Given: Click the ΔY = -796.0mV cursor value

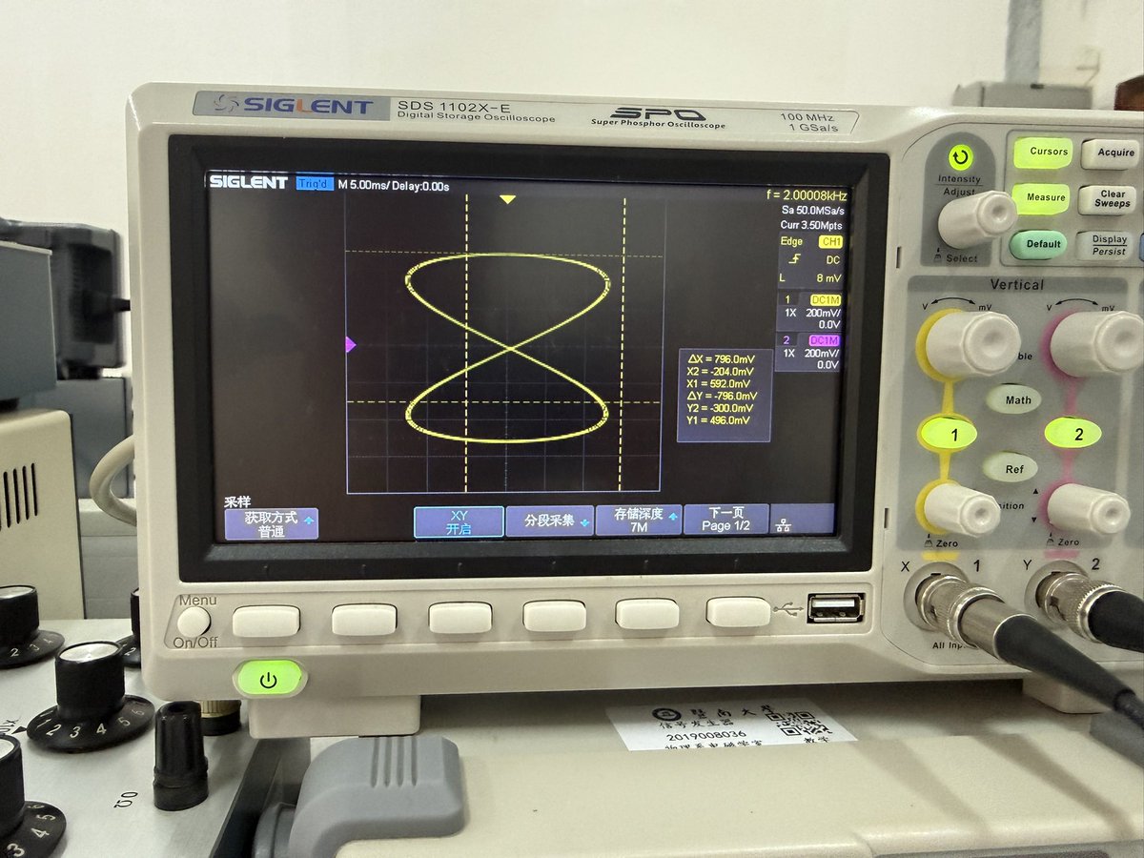Looking at the screenshot, I should click(722, 396).
